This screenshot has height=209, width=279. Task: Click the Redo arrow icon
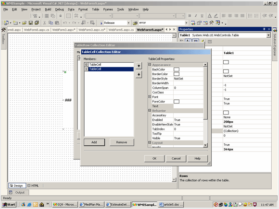point(74,23)
